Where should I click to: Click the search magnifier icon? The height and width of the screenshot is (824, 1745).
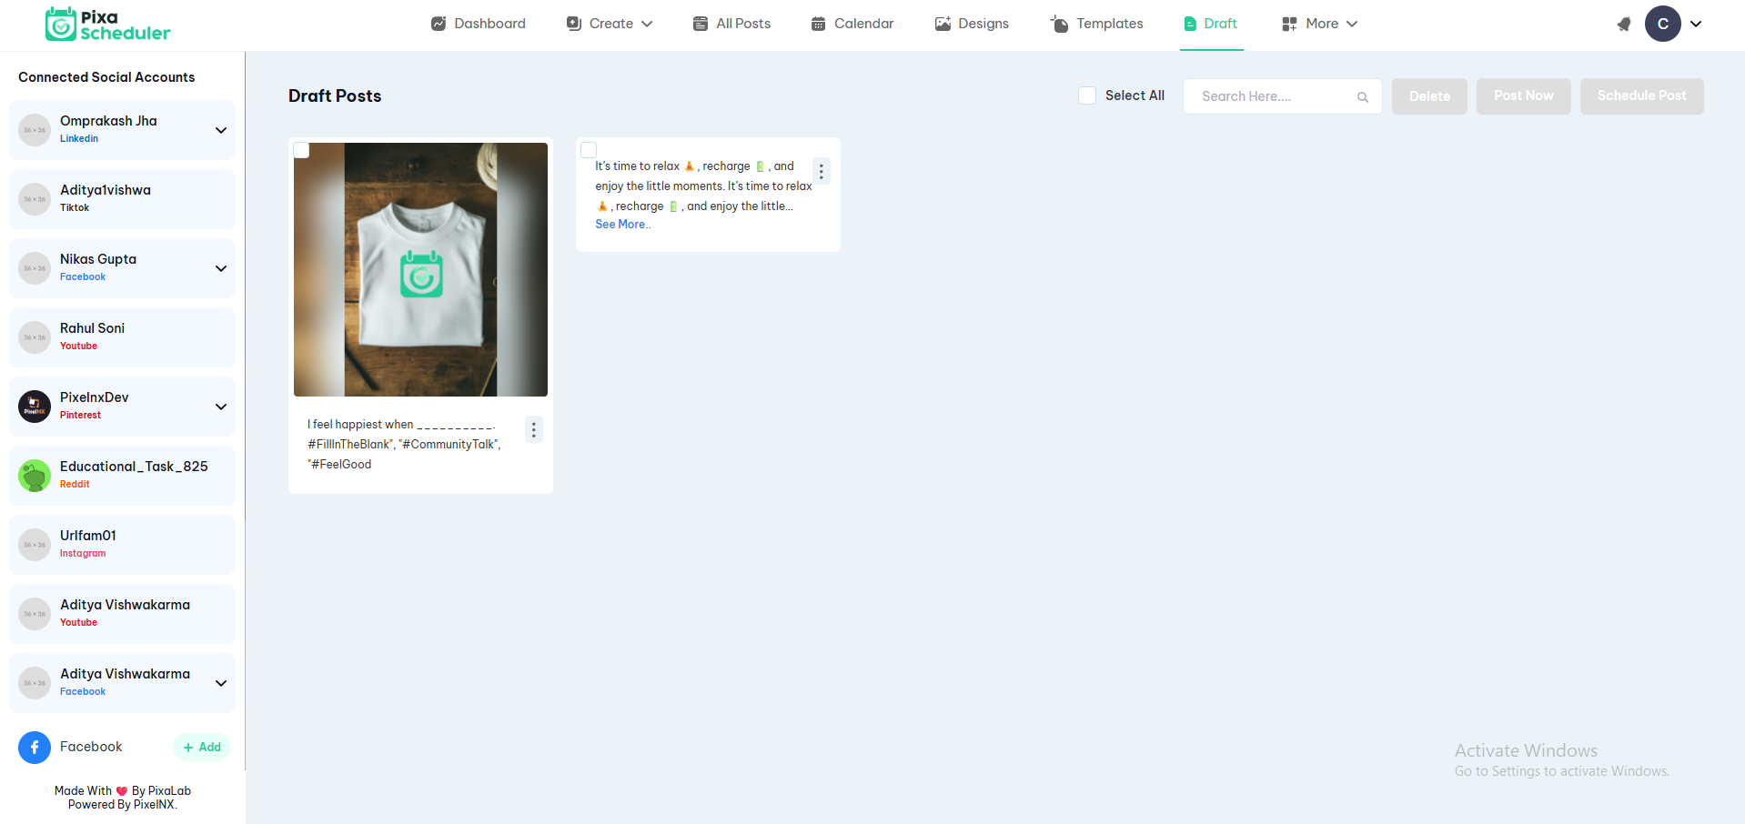point(1362,96)
